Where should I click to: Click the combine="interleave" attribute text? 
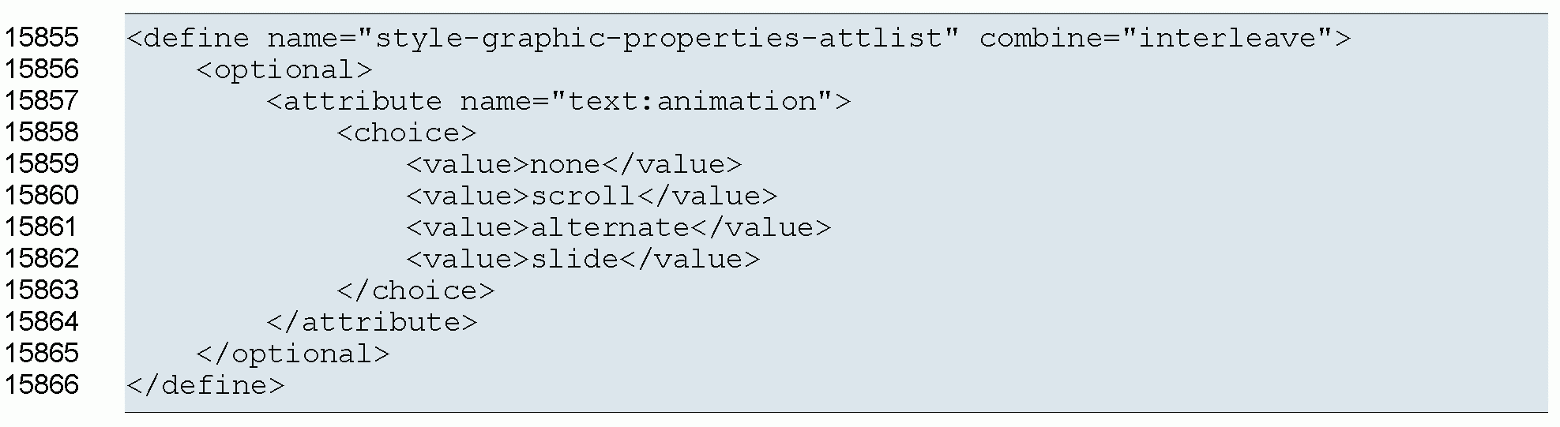1156,38
